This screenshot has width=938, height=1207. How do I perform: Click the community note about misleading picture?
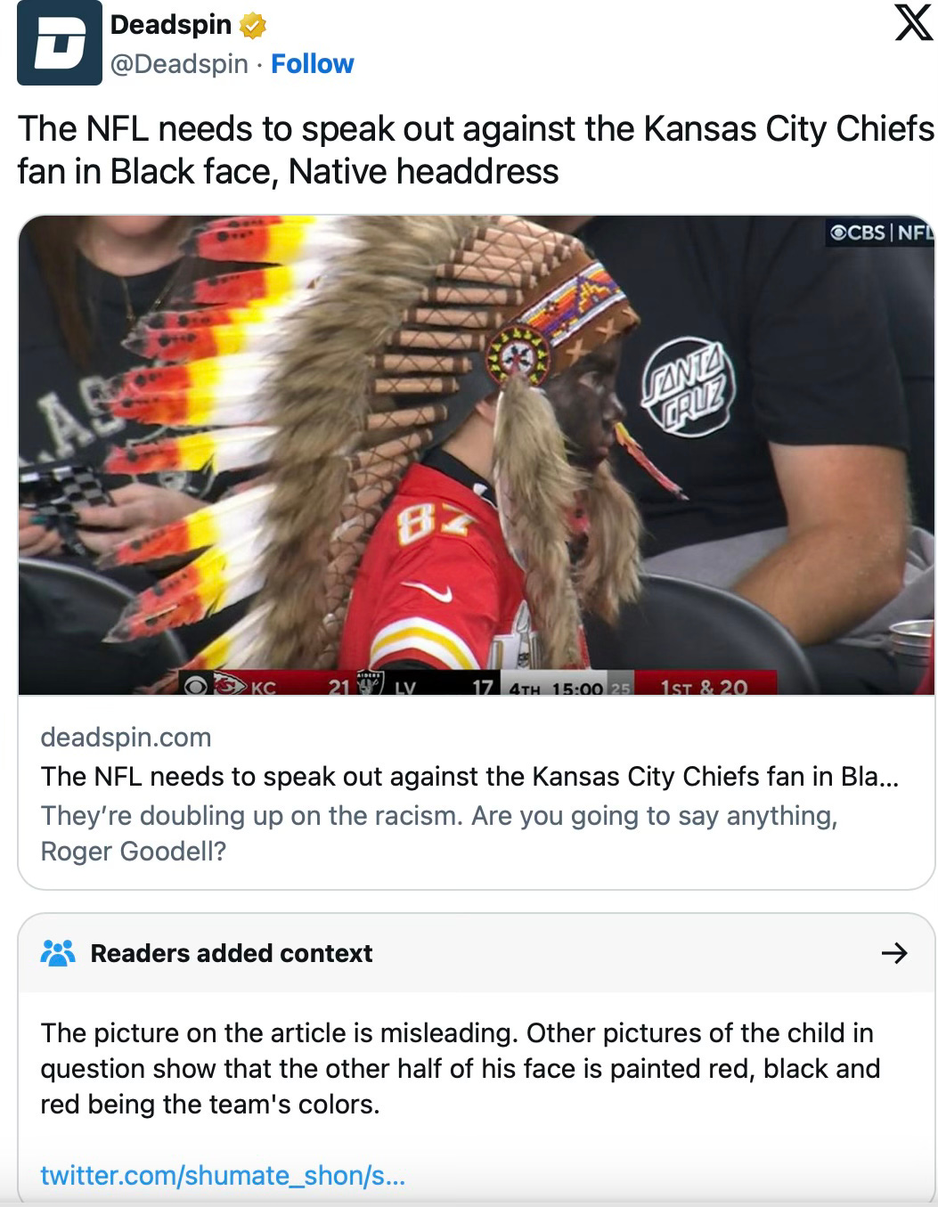click(461, 1068)
